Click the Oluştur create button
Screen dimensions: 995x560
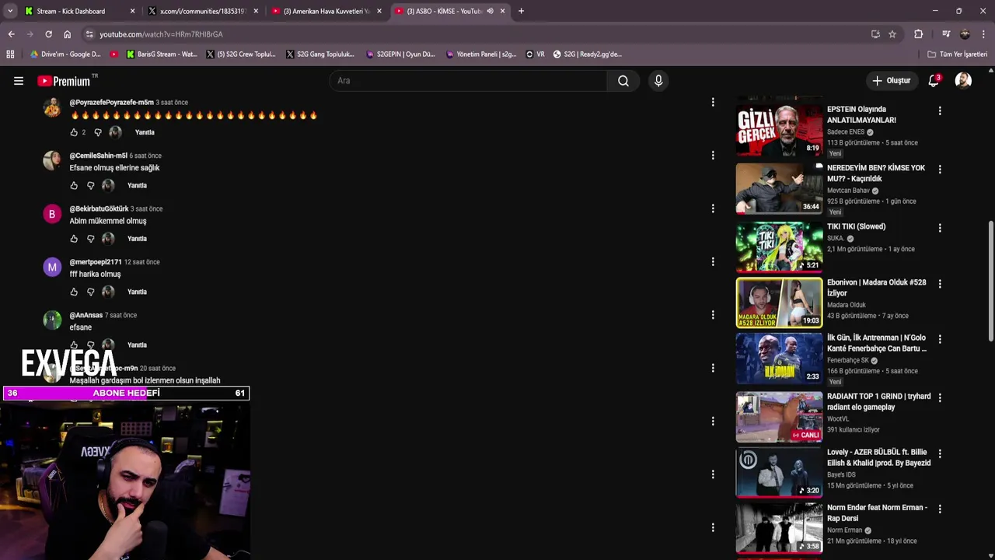pos(891,81)
